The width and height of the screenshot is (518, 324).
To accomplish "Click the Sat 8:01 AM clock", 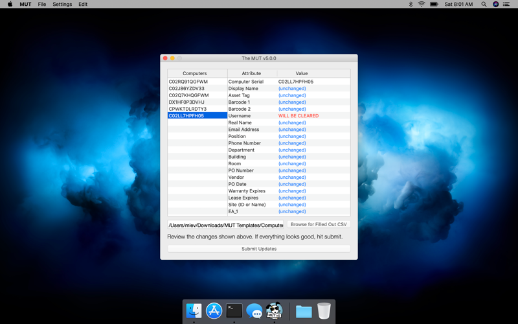I will 458,4.
